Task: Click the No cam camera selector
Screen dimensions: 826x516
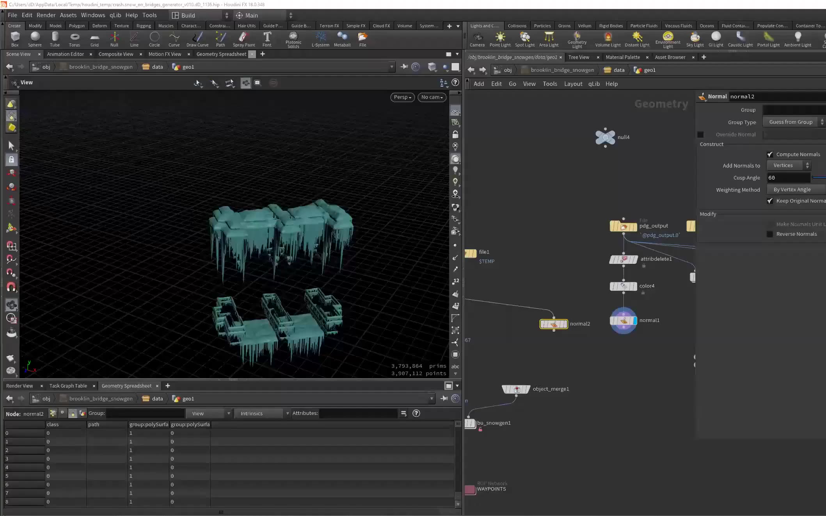Action: (x=432, y=97)
